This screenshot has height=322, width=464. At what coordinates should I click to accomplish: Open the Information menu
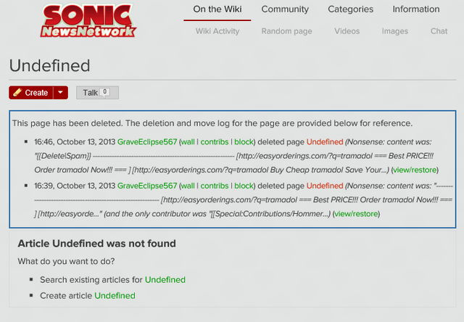point(415,9)
